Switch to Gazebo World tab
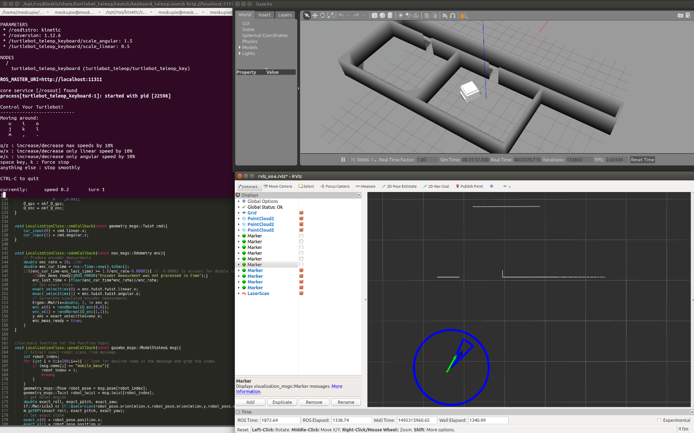 (x=245, y=15)
